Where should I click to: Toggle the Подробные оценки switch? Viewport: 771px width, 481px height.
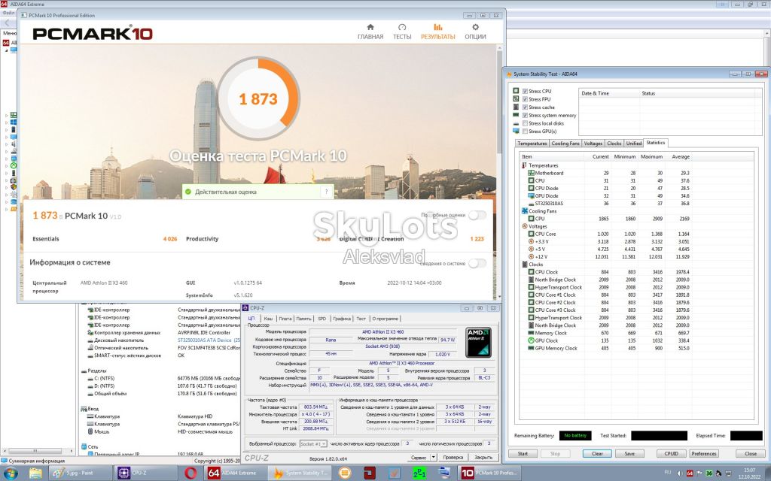coord(477,215)
